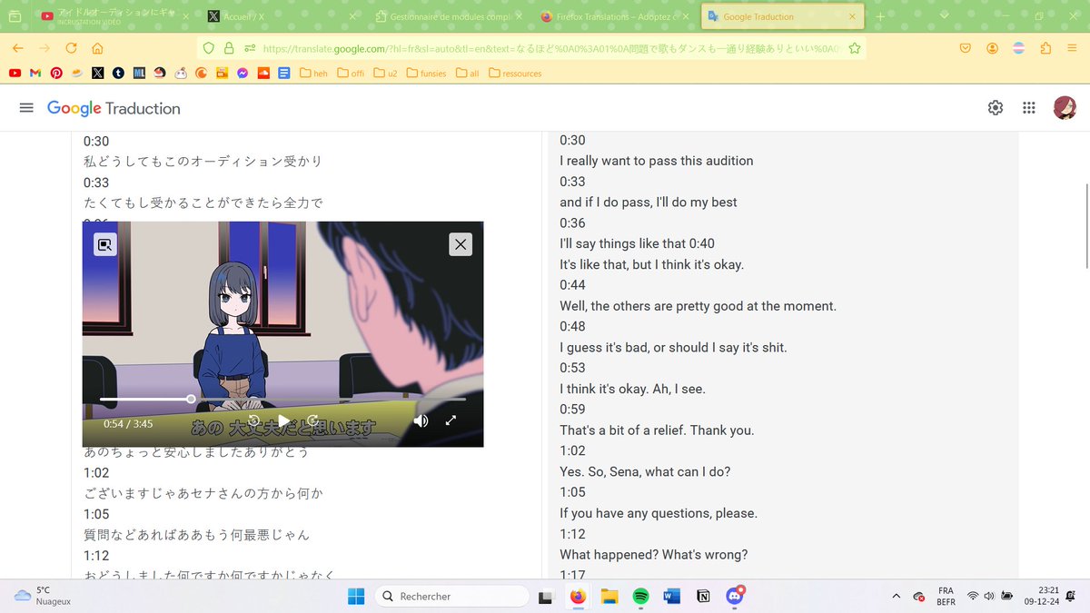
Task: Close the Accueil / X tab
Action: 351,16
